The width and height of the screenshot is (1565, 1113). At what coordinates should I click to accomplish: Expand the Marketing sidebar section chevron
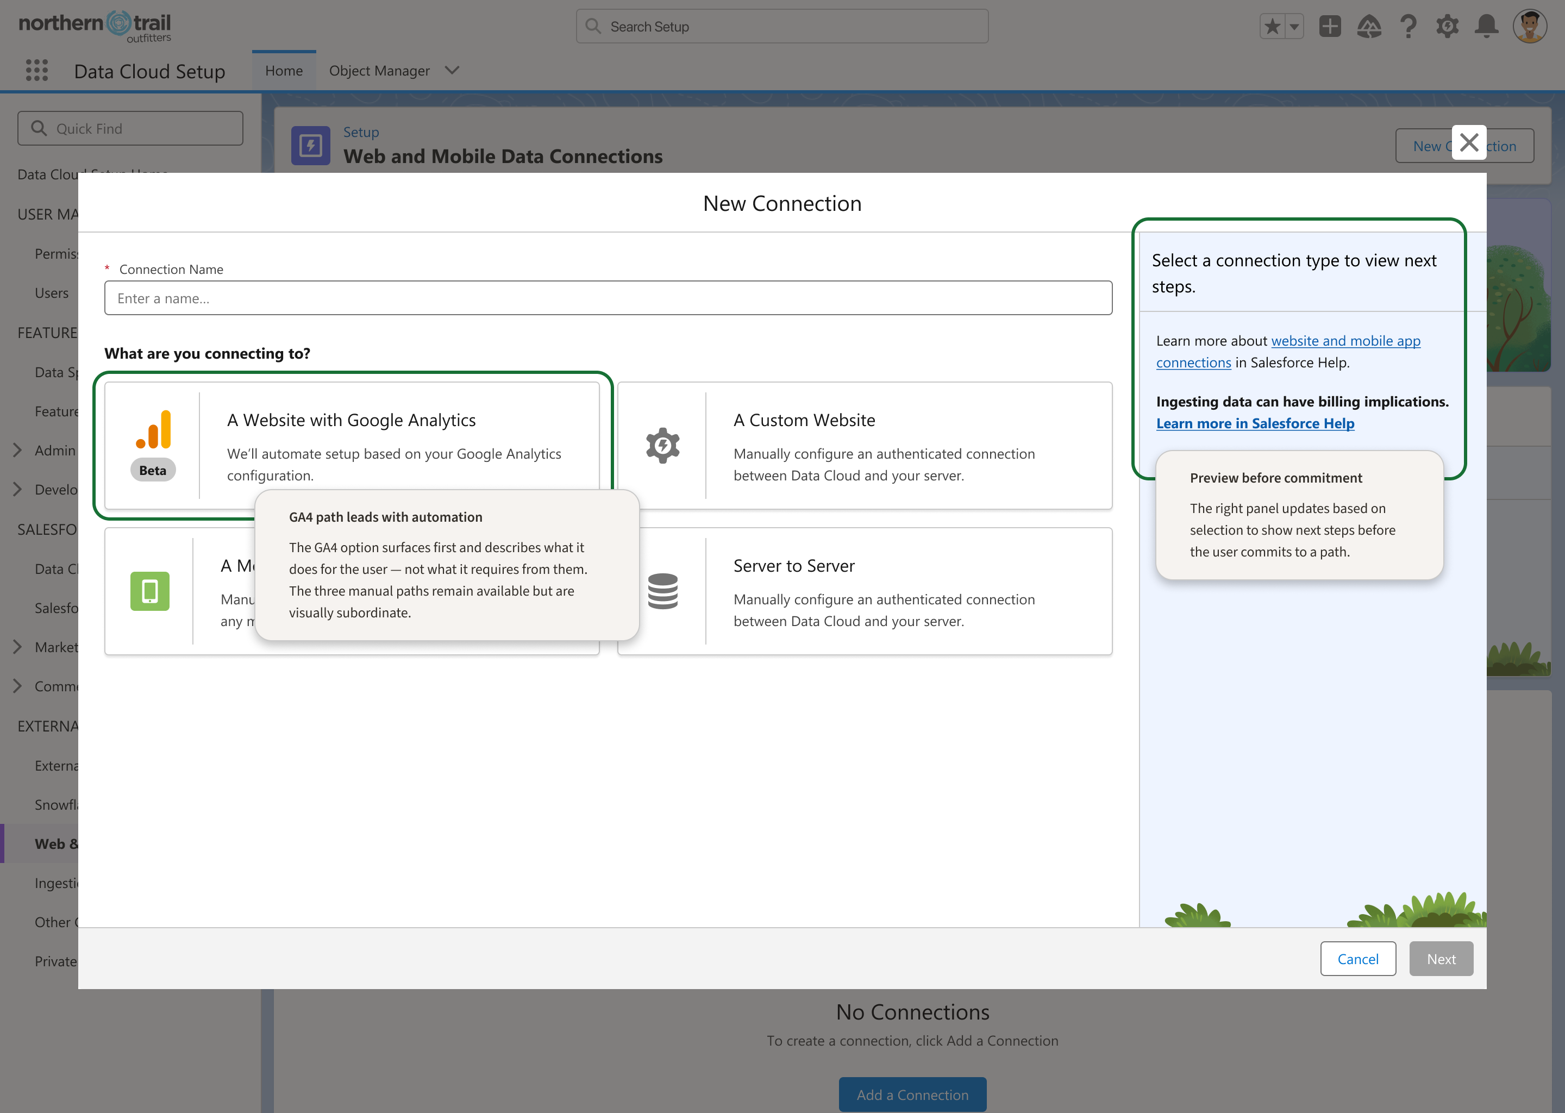point(18,647)
